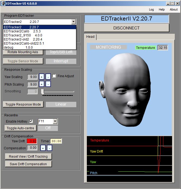181x189 pixels.
Task: Select EDTracker2Calib 2.5.3 firmware option
Action: 40,31
